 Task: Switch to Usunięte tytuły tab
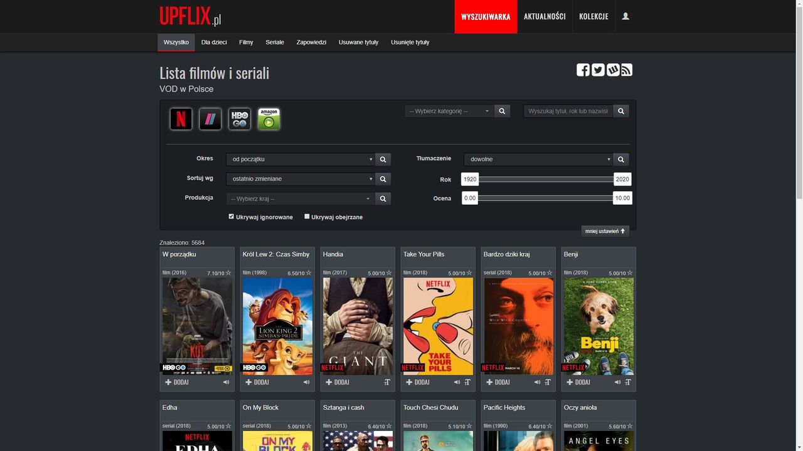point(410,43)
